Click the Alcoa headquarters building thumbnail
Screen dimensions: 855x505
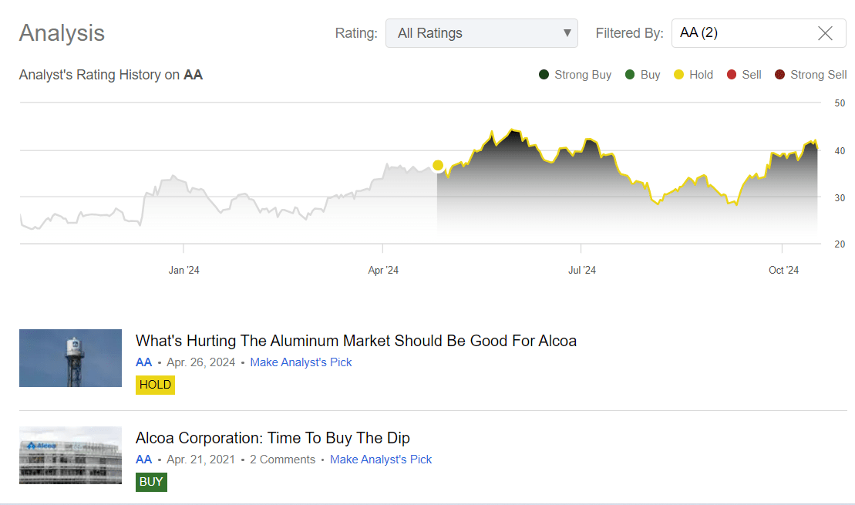[x=70, y=455]
